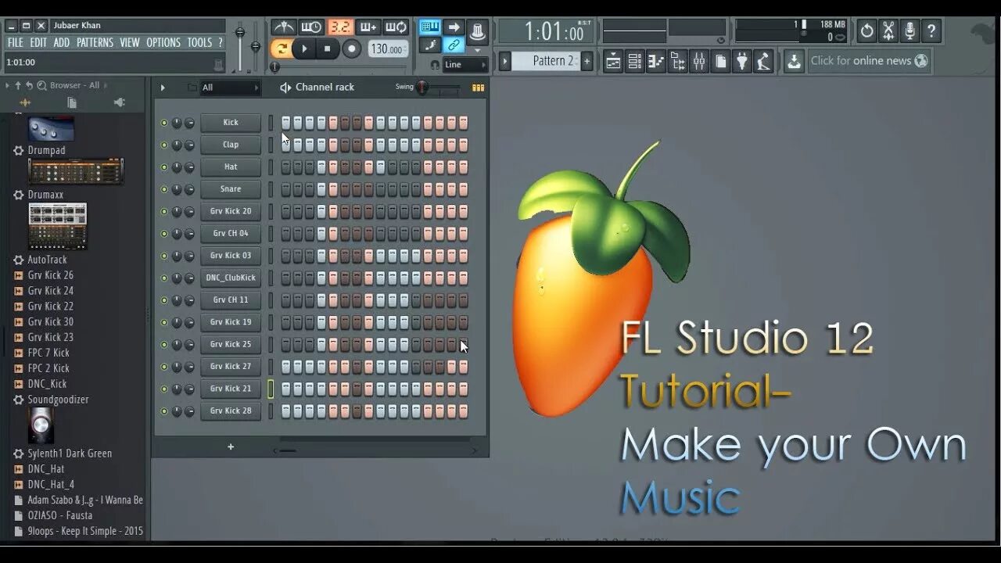The height and width of the screenshot is (563, 1001).
Task: Click the wait for input icon
Action: pyautogui.click(x=311, y=27)
